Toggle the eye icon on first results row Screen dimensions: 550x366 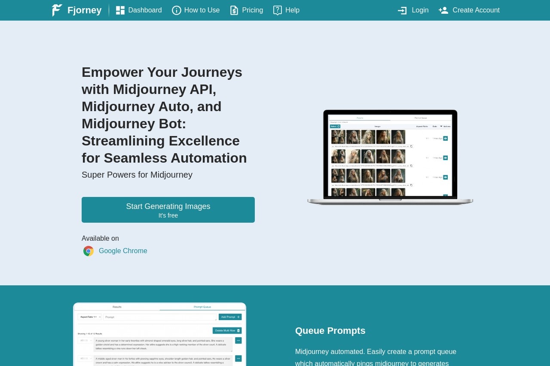pos(446,138)
